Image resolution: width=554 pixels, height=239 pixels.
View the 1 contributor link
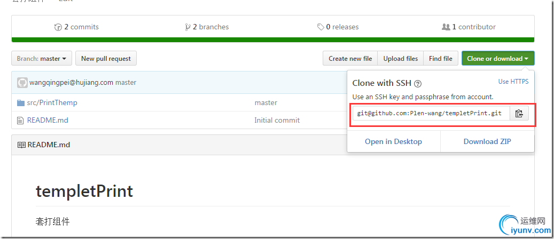click(469, 27)
